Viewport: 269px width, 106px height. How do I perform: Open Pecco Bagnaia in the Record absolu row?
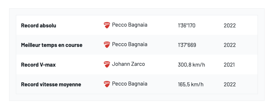130,25
